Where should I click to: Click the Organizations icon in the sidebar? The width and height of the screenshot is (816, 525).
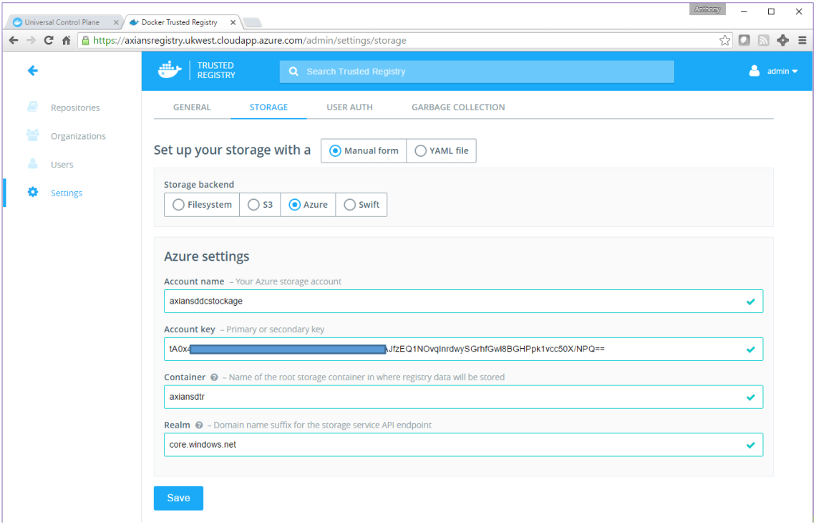coord(33,135)
